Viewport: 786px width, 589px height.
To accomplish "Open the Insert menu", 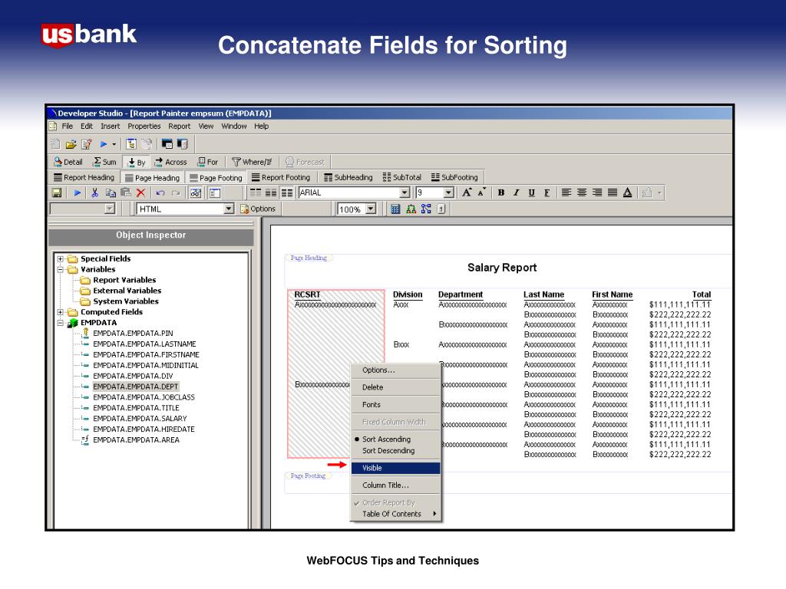I will click(x=110, y=127).
